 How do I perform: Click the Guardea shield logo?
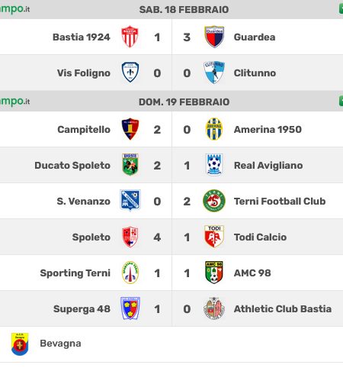coord(214,37)
